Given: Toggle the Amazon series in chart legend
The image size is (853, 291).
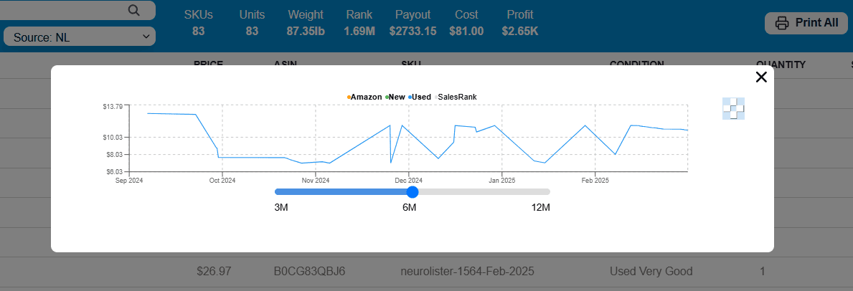Looking at the screenshot, I should (x=364, y=97).
